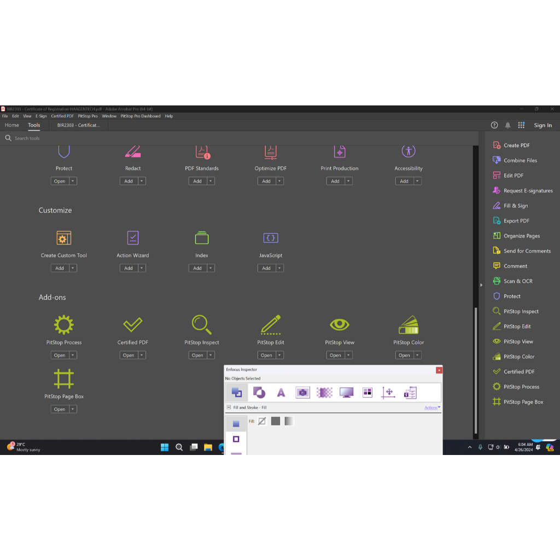Choose the gradient fill option
This screenshot has width=560, height=560.
289,421
